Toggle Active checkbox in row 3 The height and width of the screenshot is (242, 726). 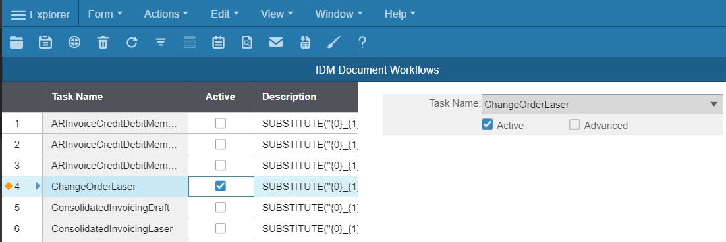(x=221, y=165)
